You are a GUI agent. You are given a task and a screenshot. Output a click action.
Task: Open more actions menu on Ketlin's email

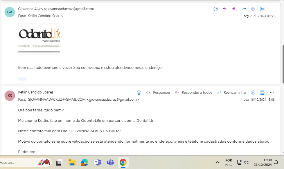272,93
